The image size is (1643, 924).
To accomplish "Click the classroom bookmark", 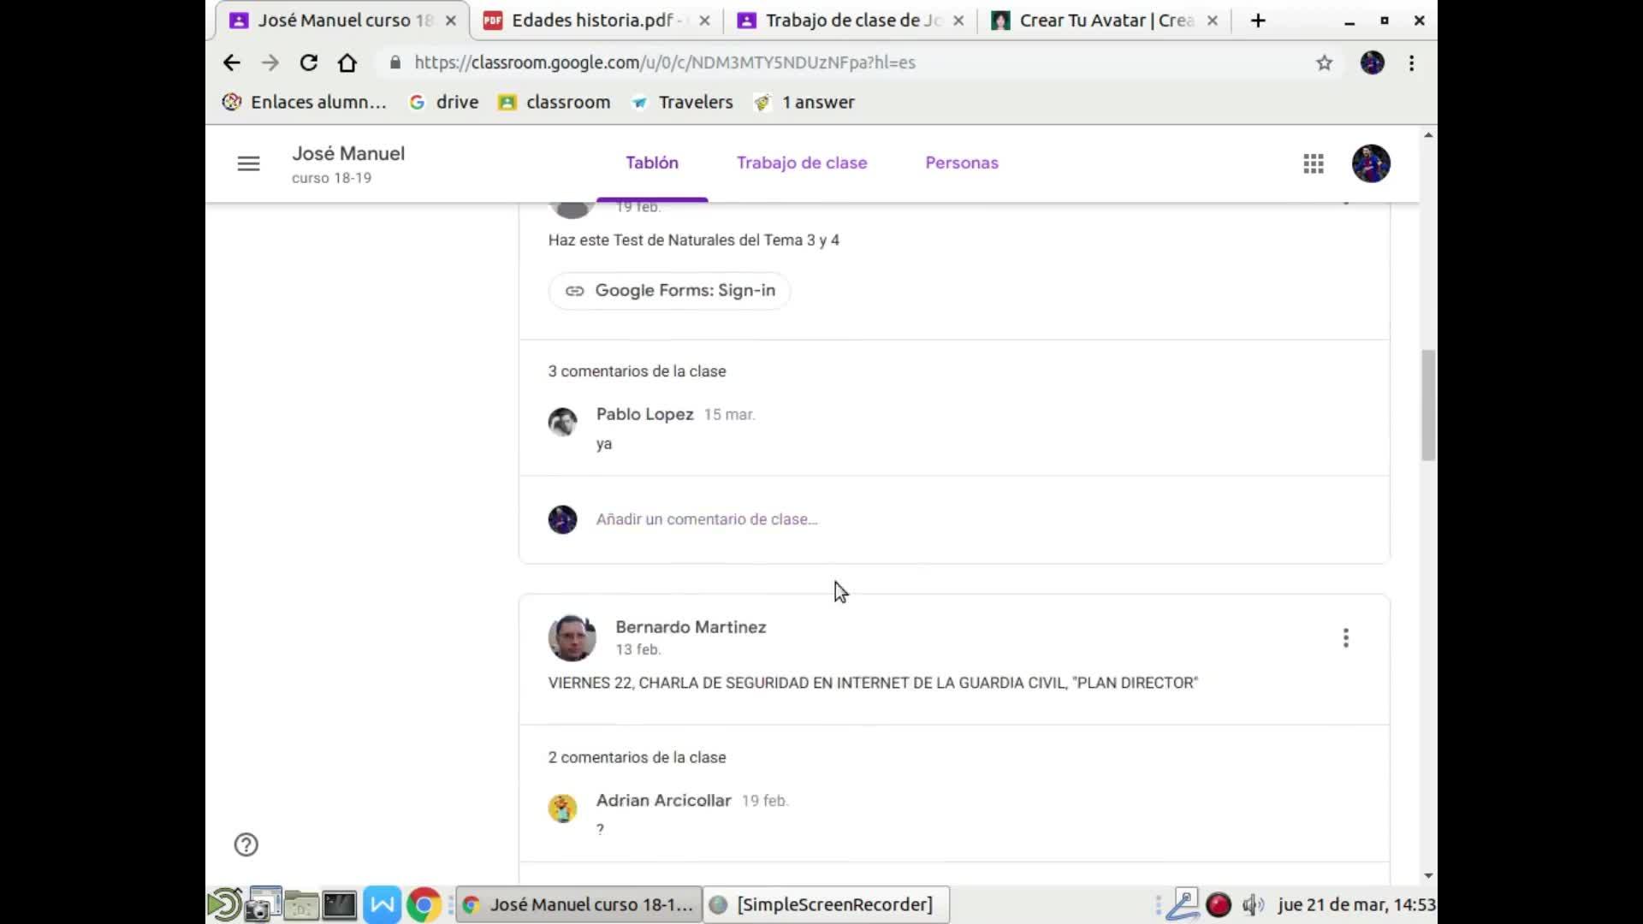I will coord(555,102).
